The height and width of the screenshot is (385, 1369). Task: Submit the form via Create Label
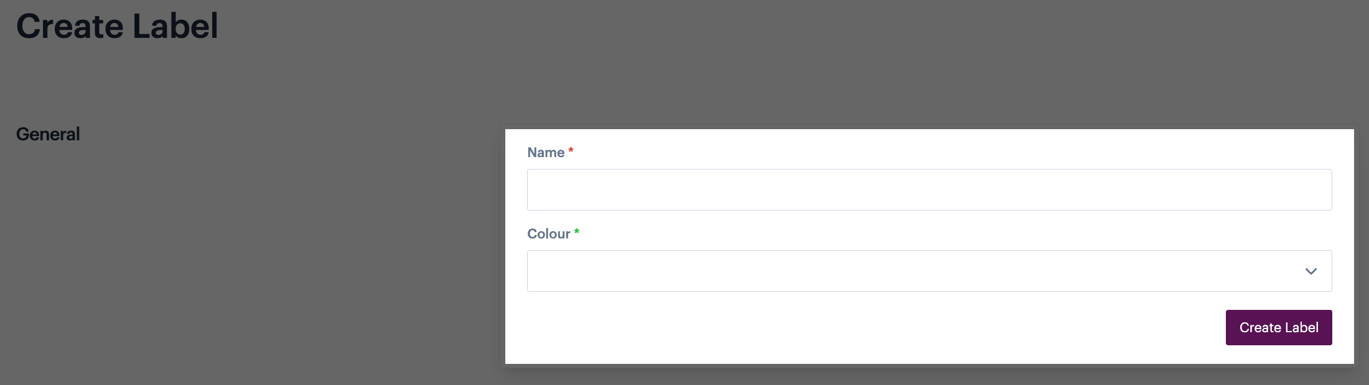(x=1278, y=327)
